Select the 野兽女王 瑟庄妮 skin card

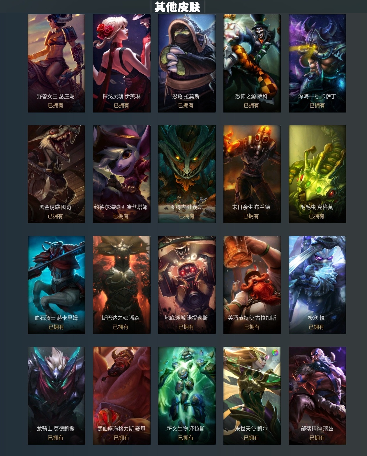coord(57,63)
